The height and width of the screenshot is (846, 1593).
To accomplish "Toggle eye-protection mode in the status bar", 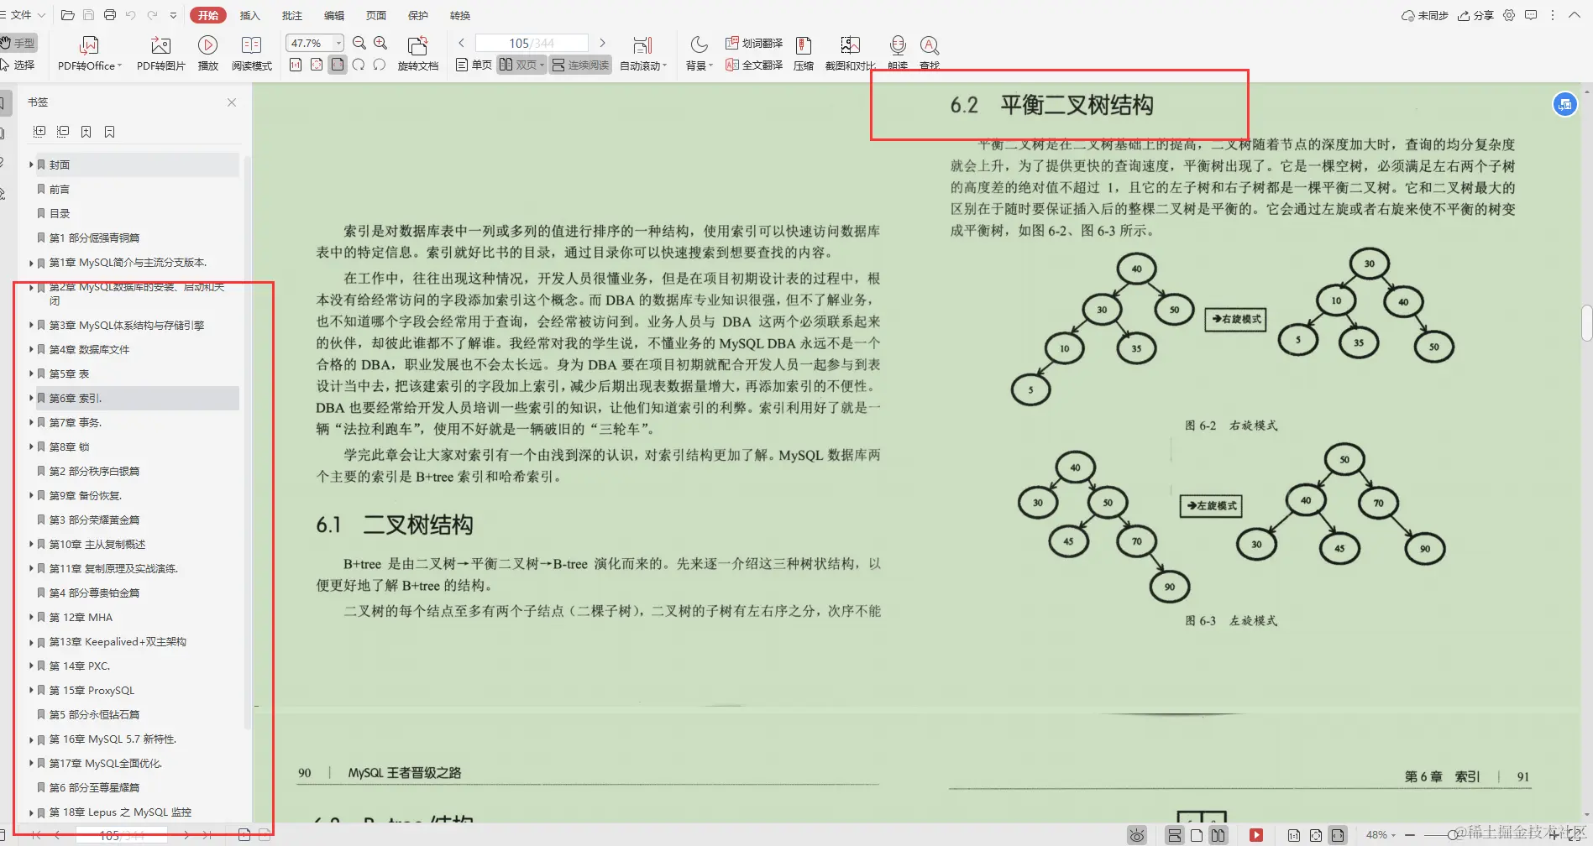I will click(1136, 834).
